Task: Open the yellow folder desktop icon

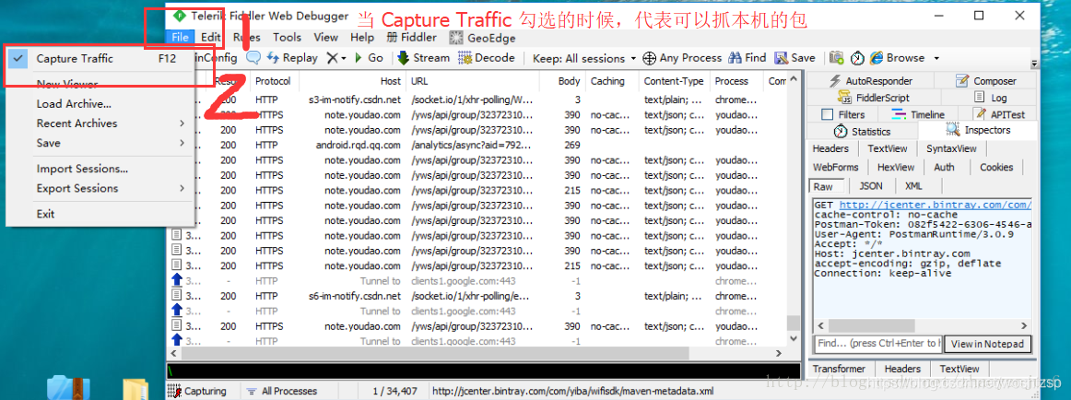Action: tap(135, 389)
